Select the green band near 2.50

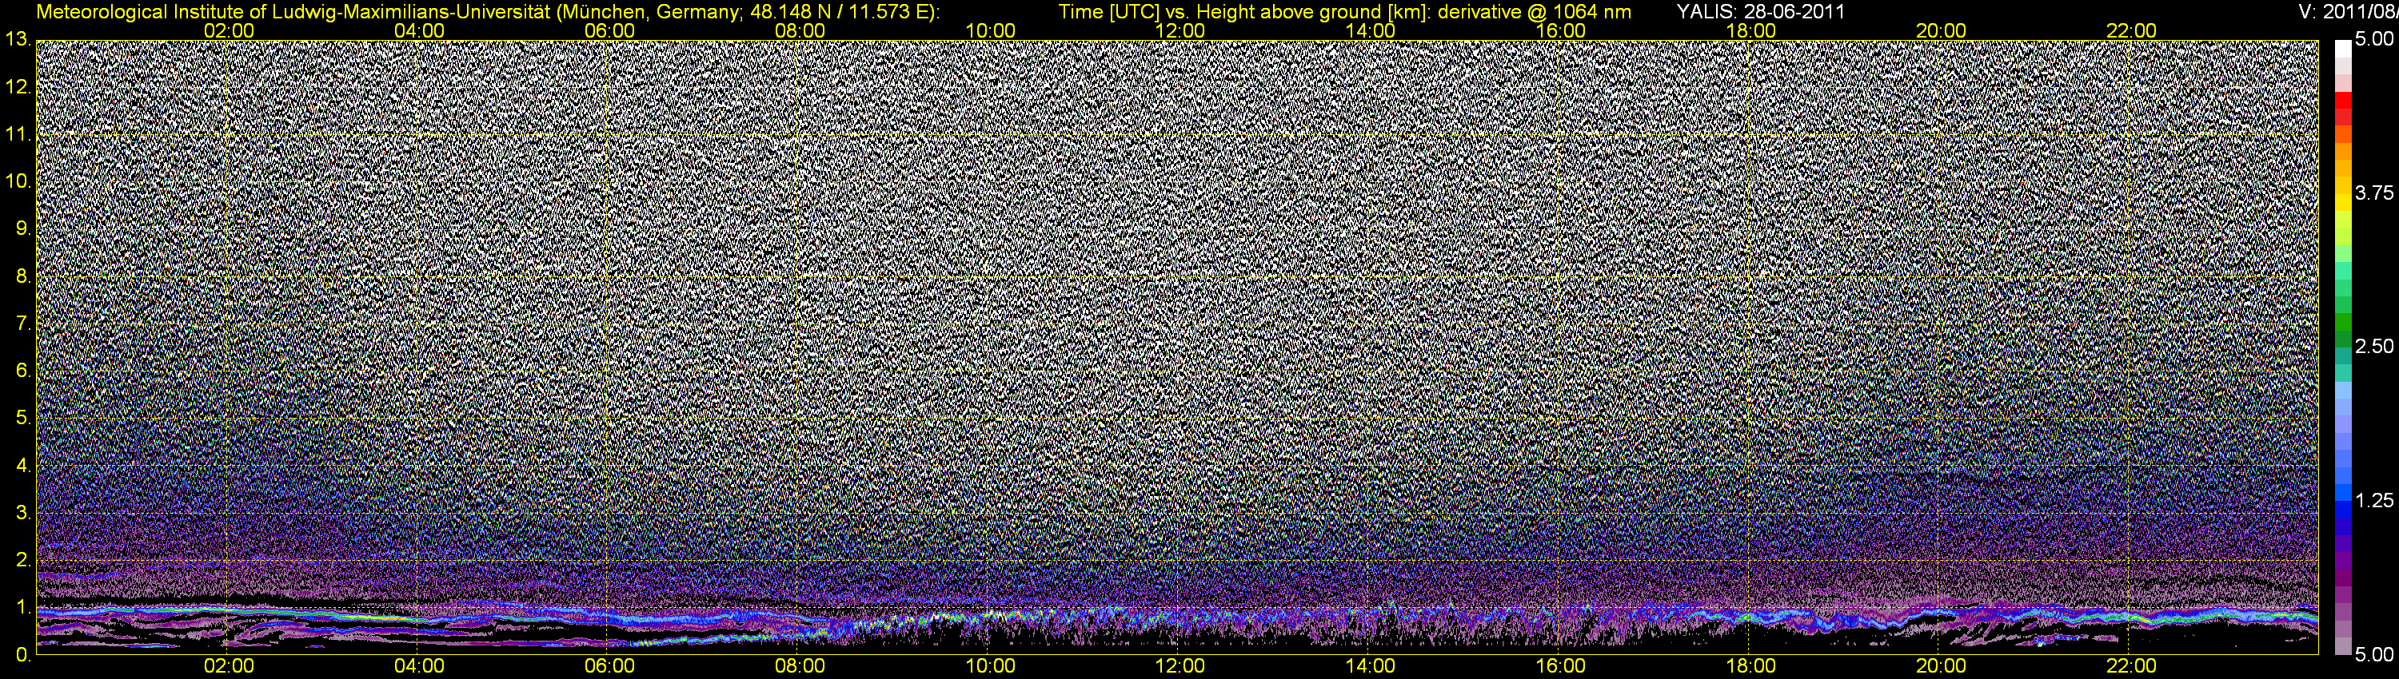click(2342, 330)
